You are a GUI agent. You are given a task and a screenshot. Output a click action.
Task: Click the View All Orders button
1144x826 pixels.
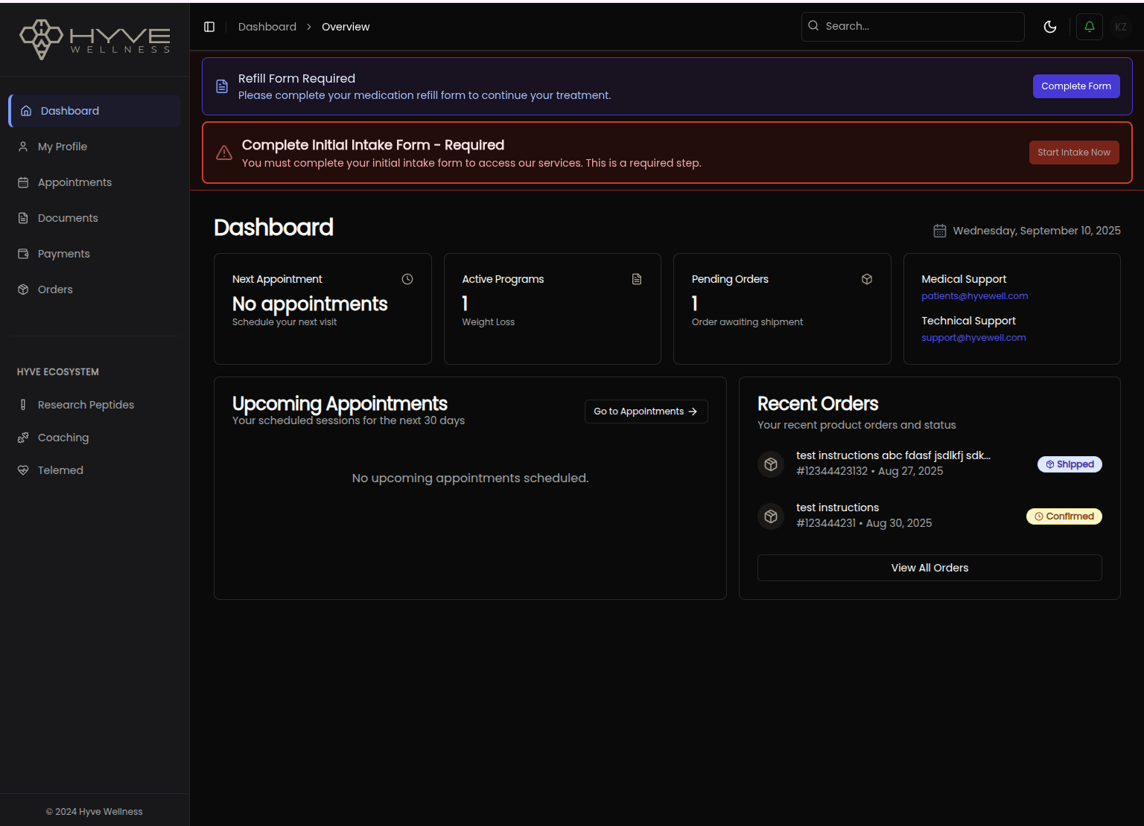coord(929,568)
